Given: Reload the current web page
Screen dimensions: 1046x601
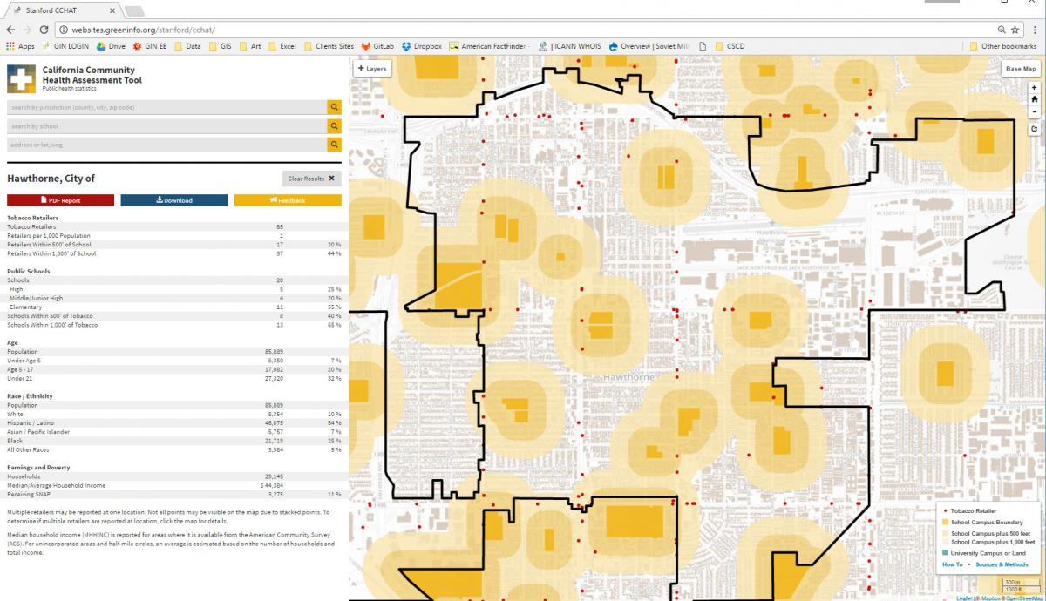Looking at the screenshot, I should pos(44,30).
